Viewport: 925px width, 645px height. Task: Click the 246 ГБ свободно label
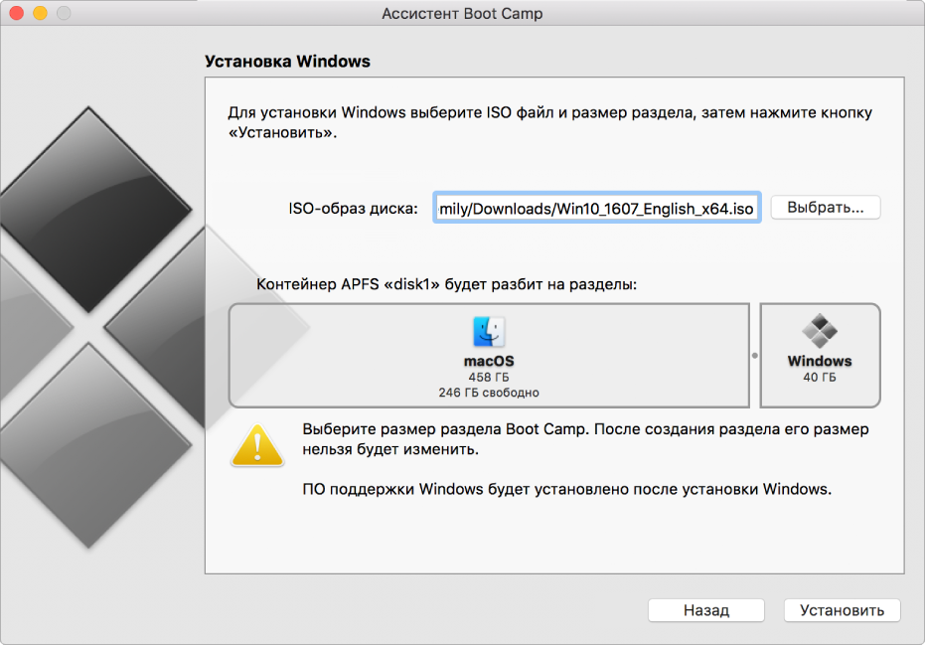click(489, 393)
